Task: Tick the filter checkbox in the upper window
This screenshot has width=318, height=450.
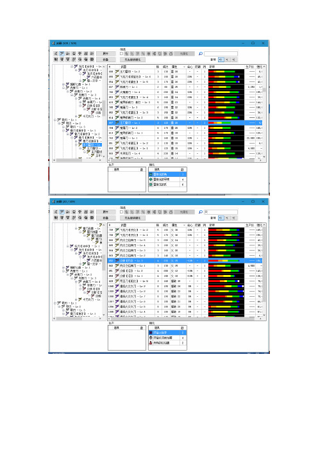Action: click(x=121, y=54)
